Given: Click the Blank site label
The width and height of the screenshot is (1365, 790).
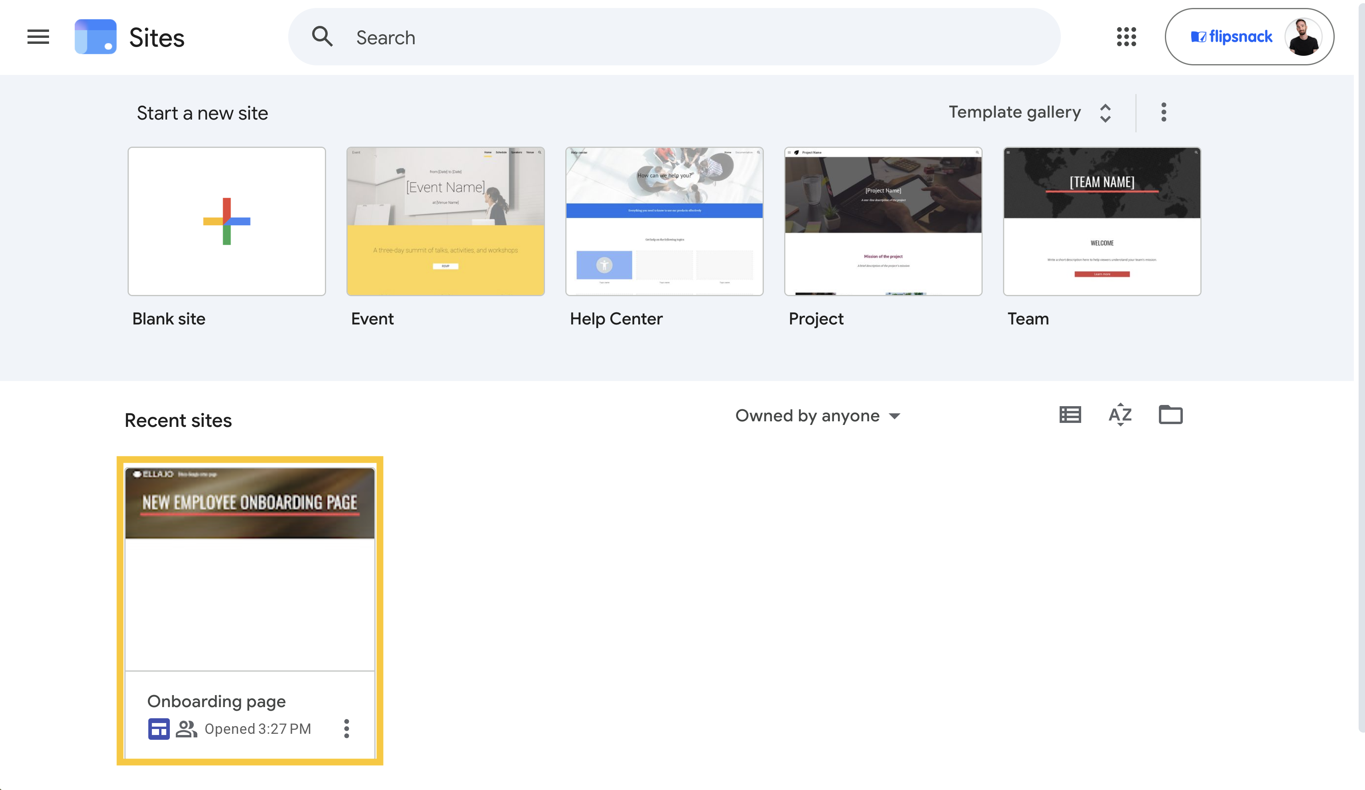Looking at the screenshot, I should click(x=169, y=318).
